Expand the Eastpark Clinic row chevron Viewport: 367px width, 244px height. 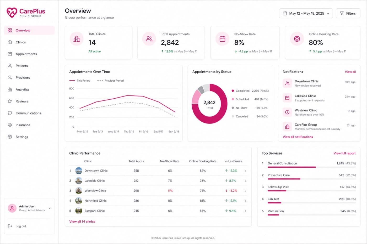(x=245, y=211)
